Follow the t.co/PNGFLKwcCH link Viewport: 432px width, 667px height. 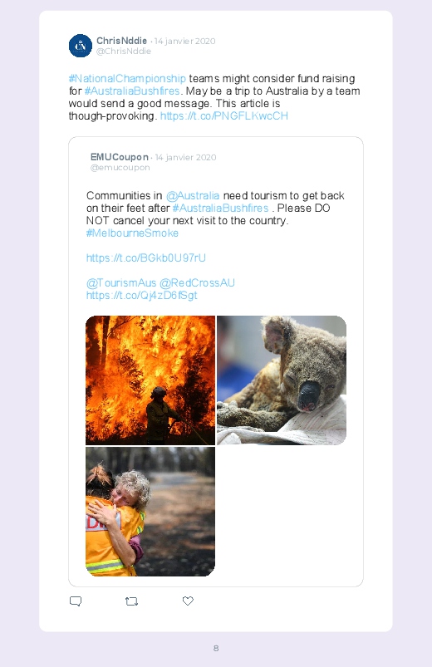[223, 115]
